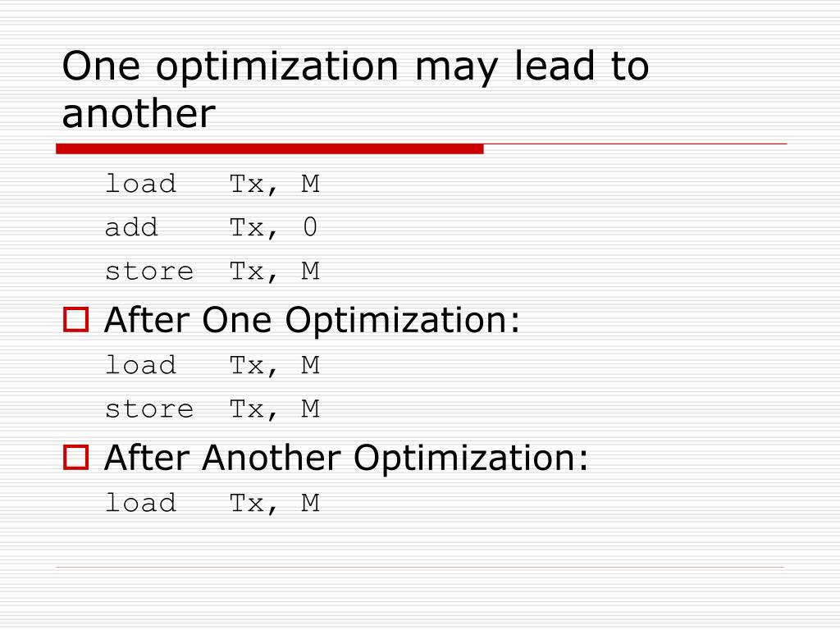Click the 'After Another Optimization:' heading text
This screenshot has height=630, width=840.
click(346, 458)
